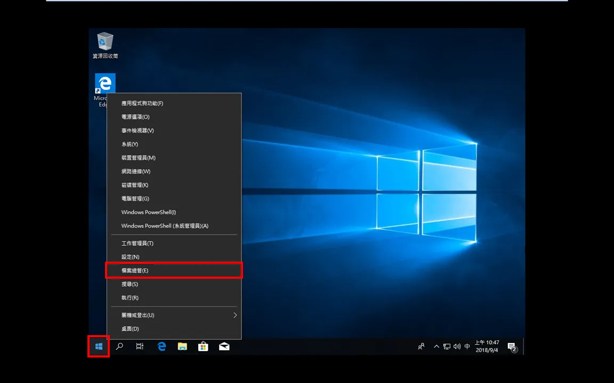
Task: Open the Mail app taskbar icon
Action: coord(224,346)
